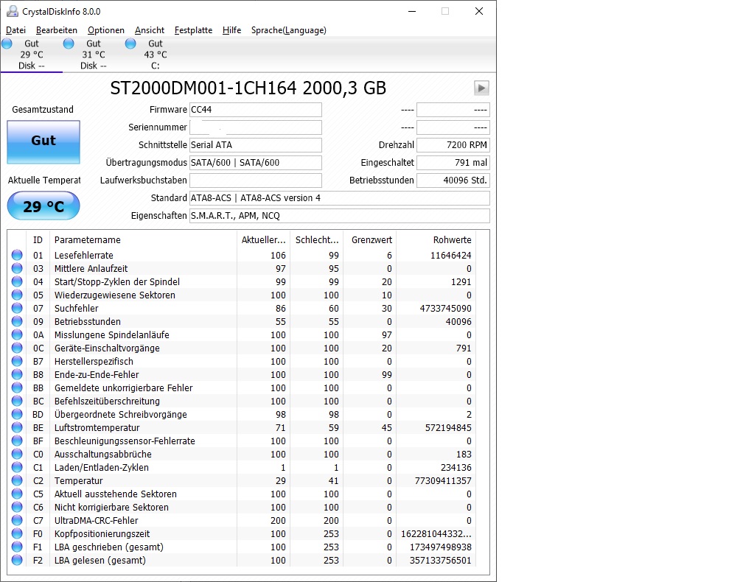The image size is (743, 582).
Task: Click status orb for Herstellerspezifisch row
Action: pyautogui.click(x=17, y=361)
